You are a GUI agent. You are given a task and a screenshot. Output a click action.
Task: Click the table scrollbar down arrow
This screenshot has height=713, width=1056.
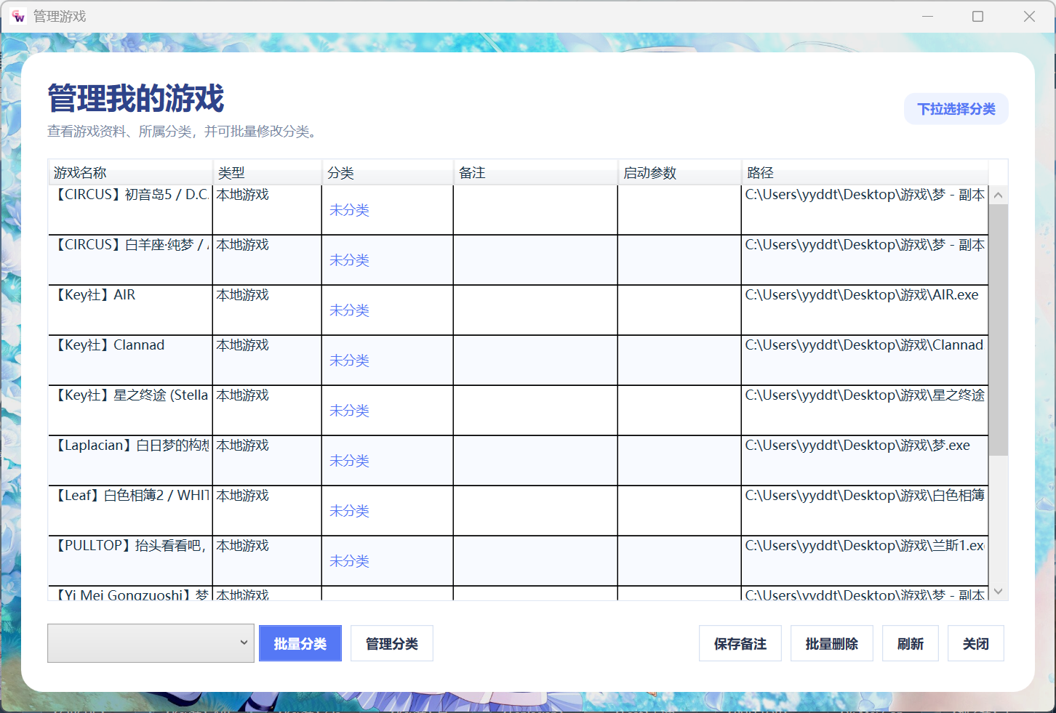[999, 592]
